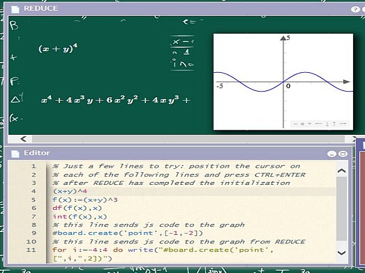Click editor line number 9 in gutter
Viewport: 365px width, 273px height.
pyautogui.click(x=34, y=233)
